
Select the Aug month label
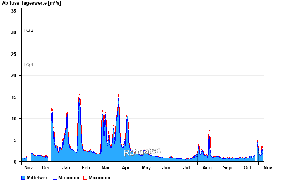click(207, 167)
